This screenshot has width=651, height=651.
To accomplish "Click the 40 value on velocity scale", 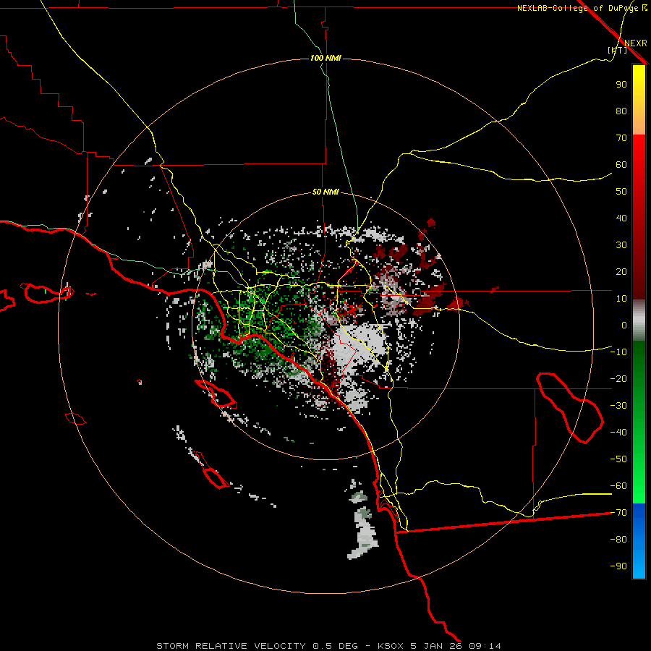I will (621, 218).
